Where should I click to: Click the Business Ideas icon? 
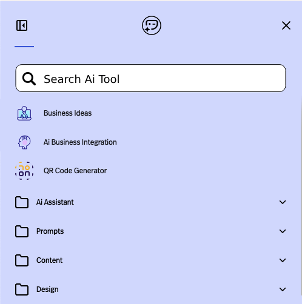pos(24,113)
